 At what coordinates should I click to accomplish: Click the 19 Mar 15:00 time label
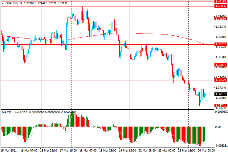tap(128, 150)
